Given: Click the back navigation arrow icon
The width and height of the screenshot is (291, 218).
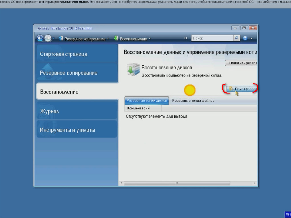Looking at the screenshot, I should 40,38.
